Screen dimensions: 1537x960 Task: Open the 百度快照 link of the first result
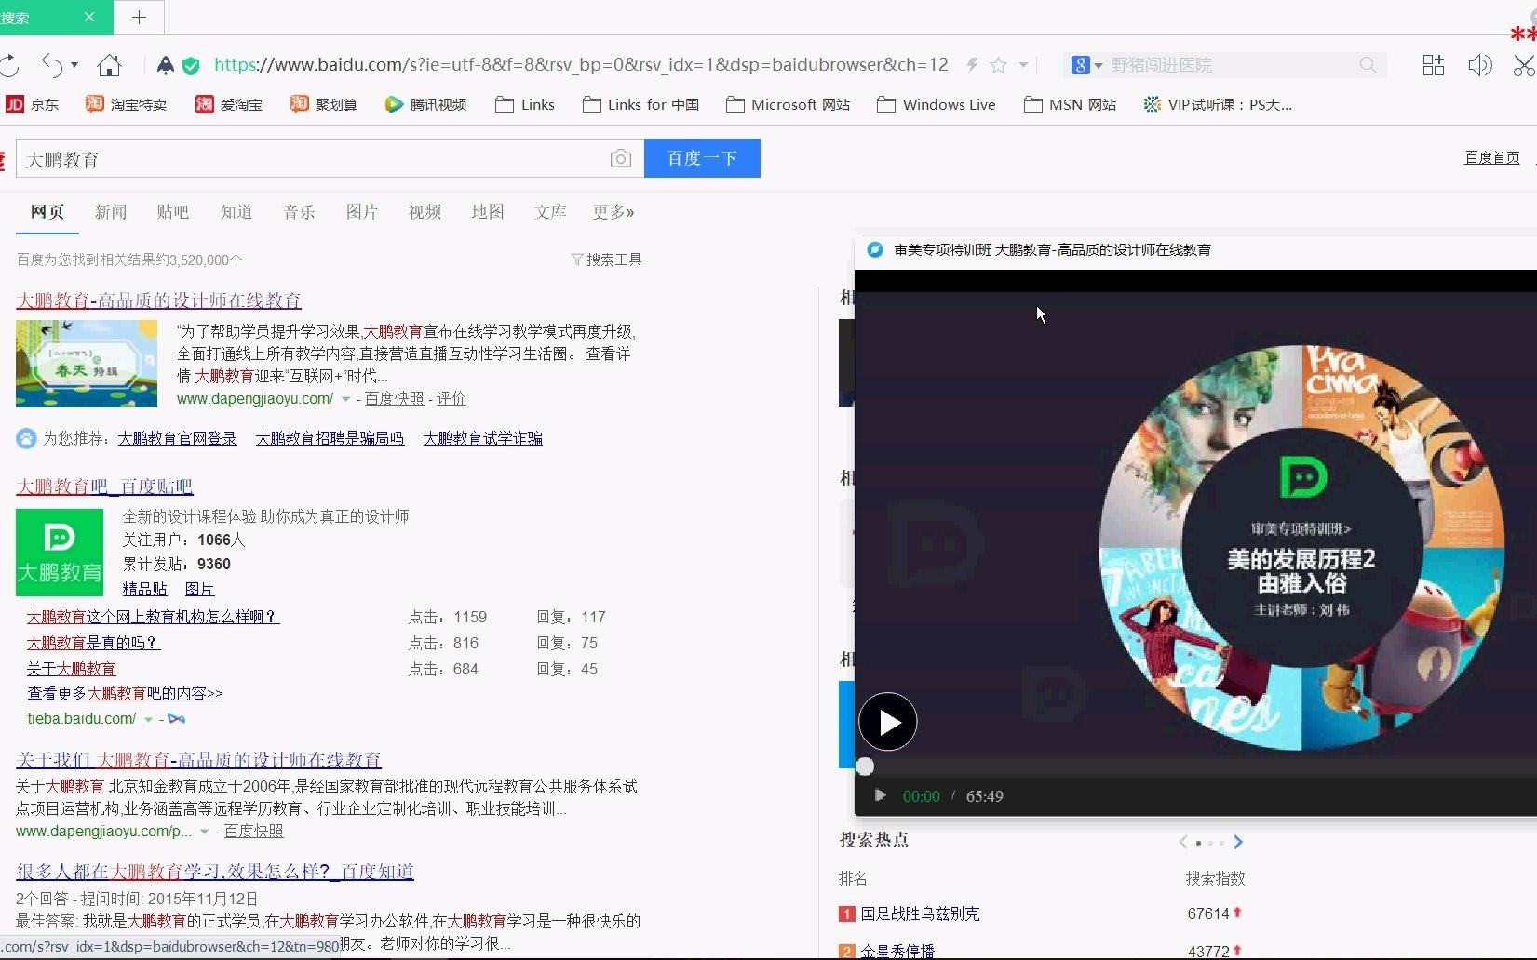coord(394,398)
